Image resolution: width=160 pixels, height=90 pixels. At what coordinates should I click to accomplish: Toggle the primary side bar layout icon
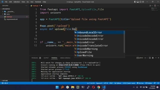click(x=135, y=2)
